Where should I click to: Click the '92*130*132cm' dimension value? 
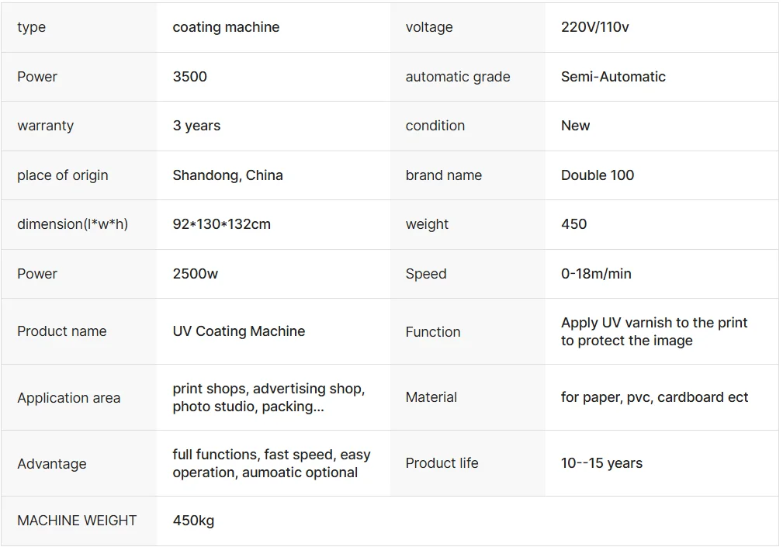pos(222,224)
